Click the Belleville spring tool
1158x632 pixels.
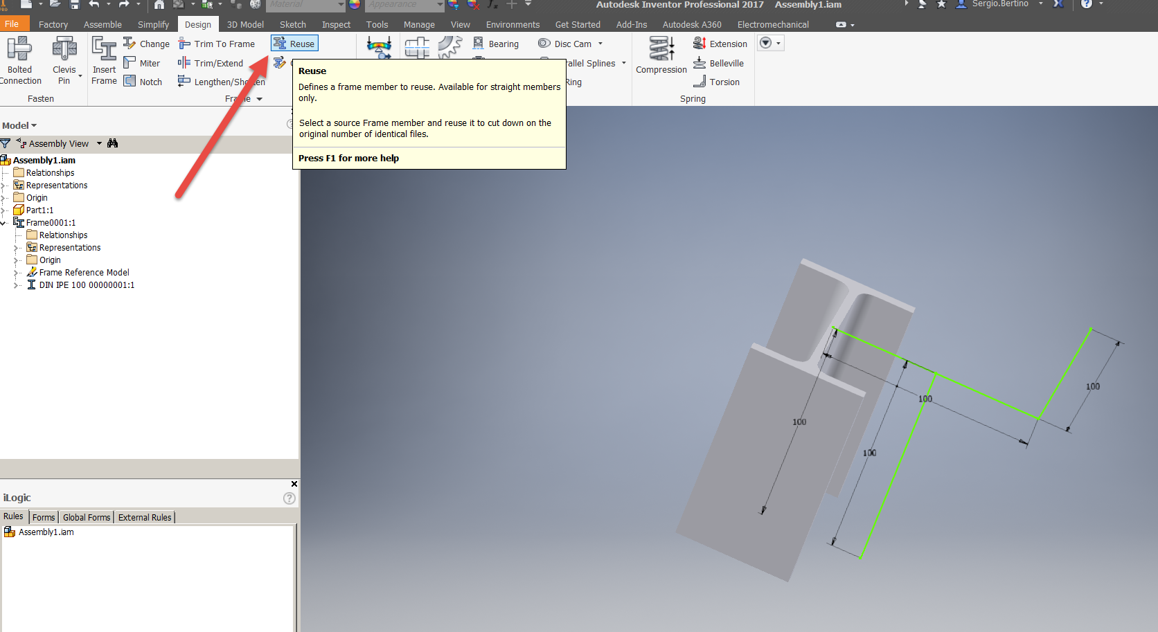[719, 63]
